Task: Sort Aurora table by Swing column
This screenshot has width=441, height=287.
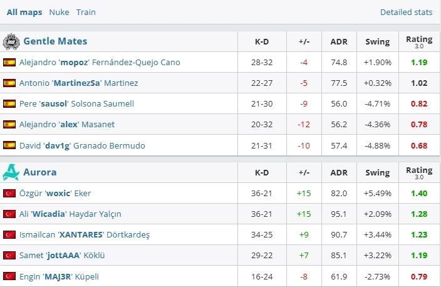Action: 377,172
